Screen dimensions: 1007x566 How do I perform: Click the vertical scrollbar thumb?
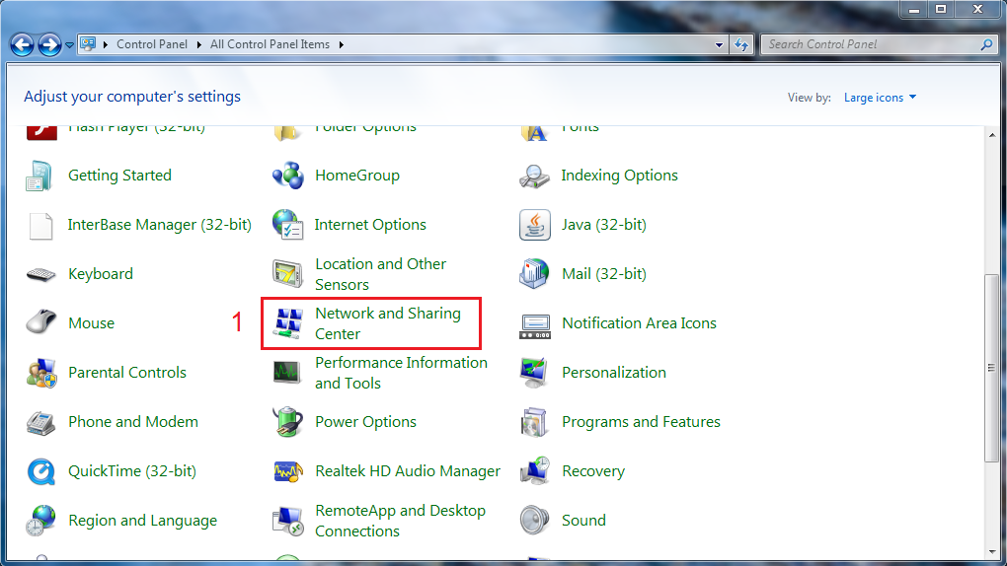point(991,367)
